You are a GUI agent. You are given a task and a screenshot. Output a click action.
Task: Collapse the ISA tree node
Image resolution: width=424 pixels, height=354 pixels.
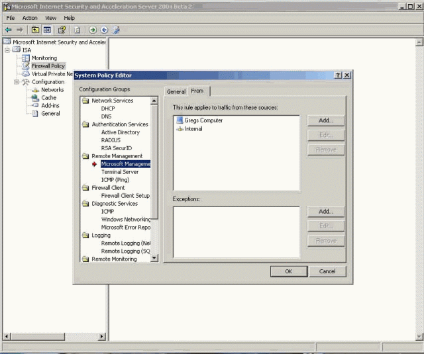coord(7,50)
